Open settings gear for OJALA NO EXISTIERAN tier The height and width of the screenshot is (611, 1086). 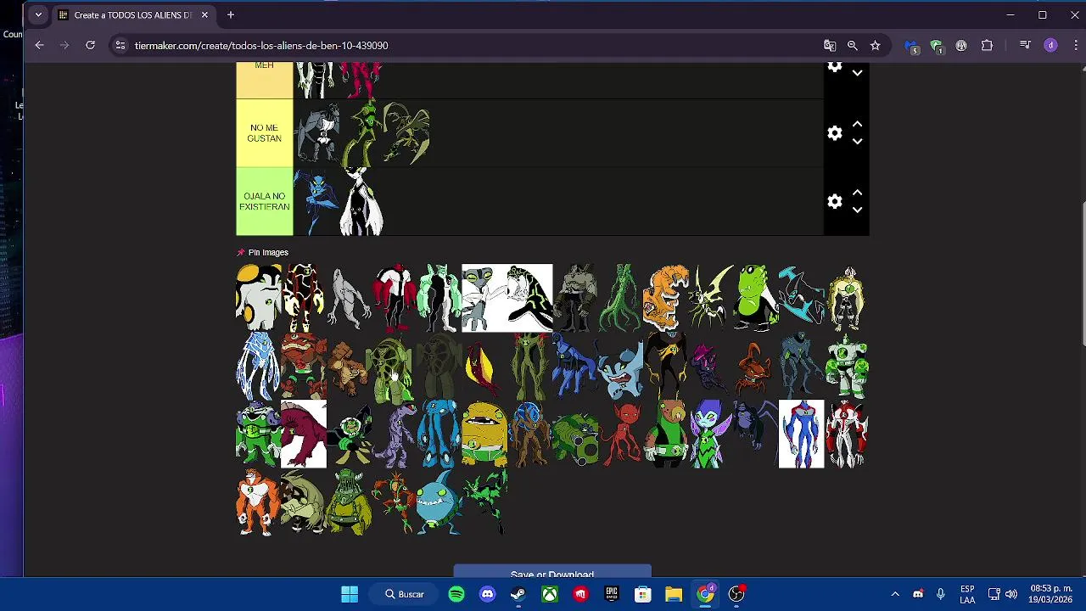click(835, 201)
